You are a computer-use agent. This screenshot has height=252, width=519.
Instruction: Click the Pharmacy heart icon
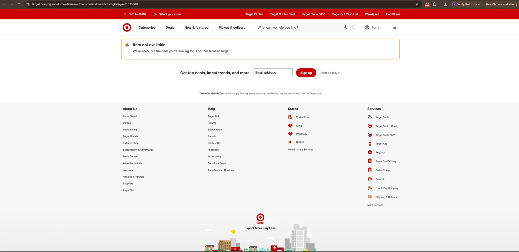[290, 134]
